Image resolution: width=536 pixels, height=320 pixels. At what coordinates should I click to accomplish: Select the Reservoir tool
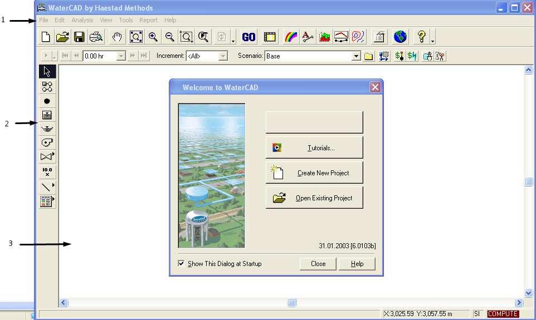point(47,129)
